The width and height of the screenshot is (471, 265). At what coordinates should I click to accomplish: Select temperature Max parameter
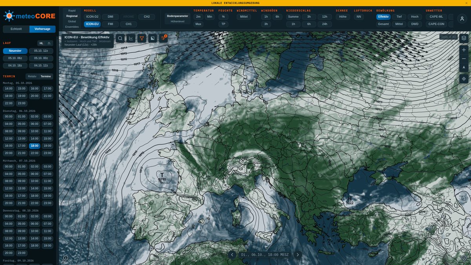(198, 24)
